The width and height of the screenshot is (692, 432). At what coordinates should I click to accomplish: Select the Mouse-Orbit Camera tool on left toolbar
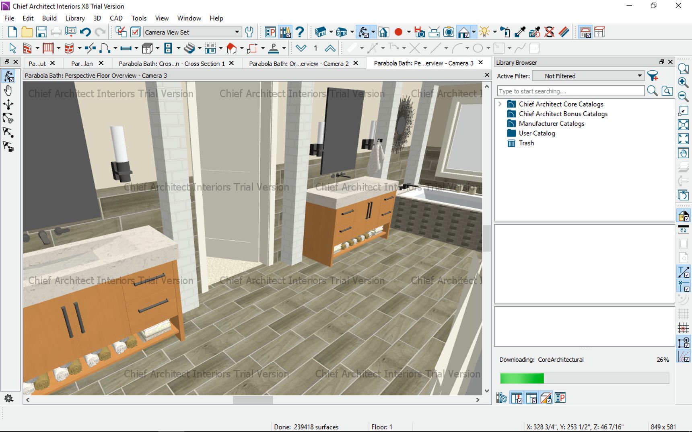pos(8,76)
